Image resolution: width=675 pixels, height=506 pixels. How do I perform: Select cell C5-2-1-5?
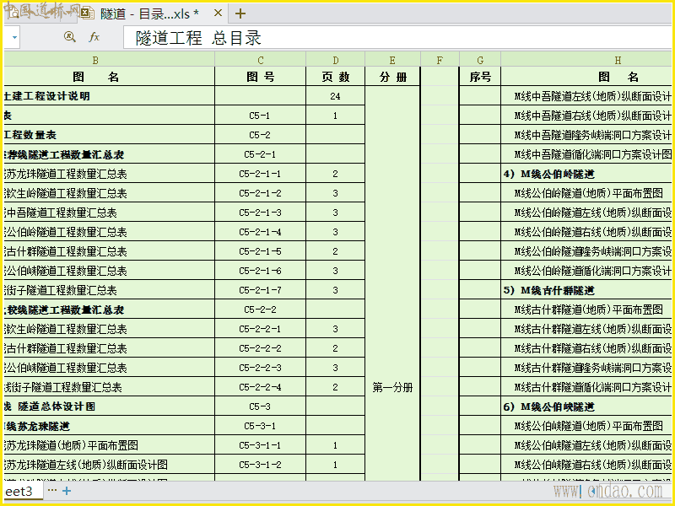(x=260, y=251)
